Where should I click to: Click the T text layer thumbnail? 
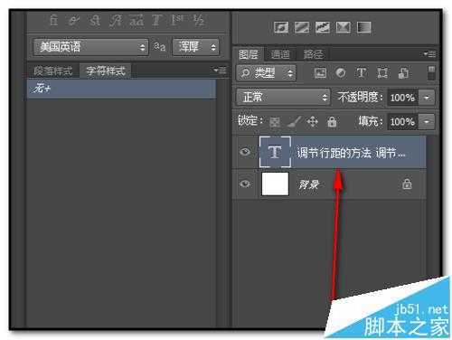(275, 152)
